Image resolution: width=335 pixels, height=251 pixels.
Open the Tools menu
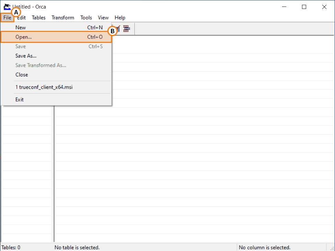(86, 17)
